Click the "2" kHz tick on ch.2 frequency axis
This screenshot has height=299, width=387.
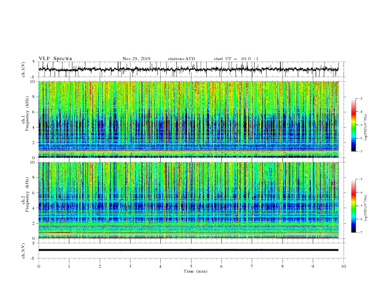pyautogui.click(x=34, y=223)
